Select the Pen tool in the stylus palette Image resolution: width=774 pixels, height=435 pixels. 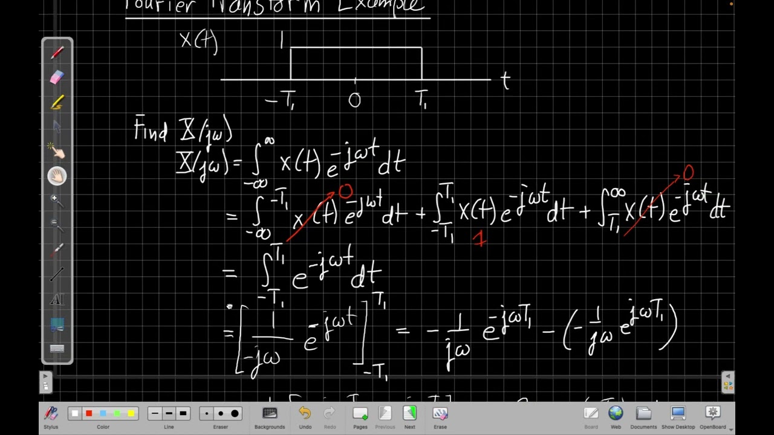click(x=57, y=53)
